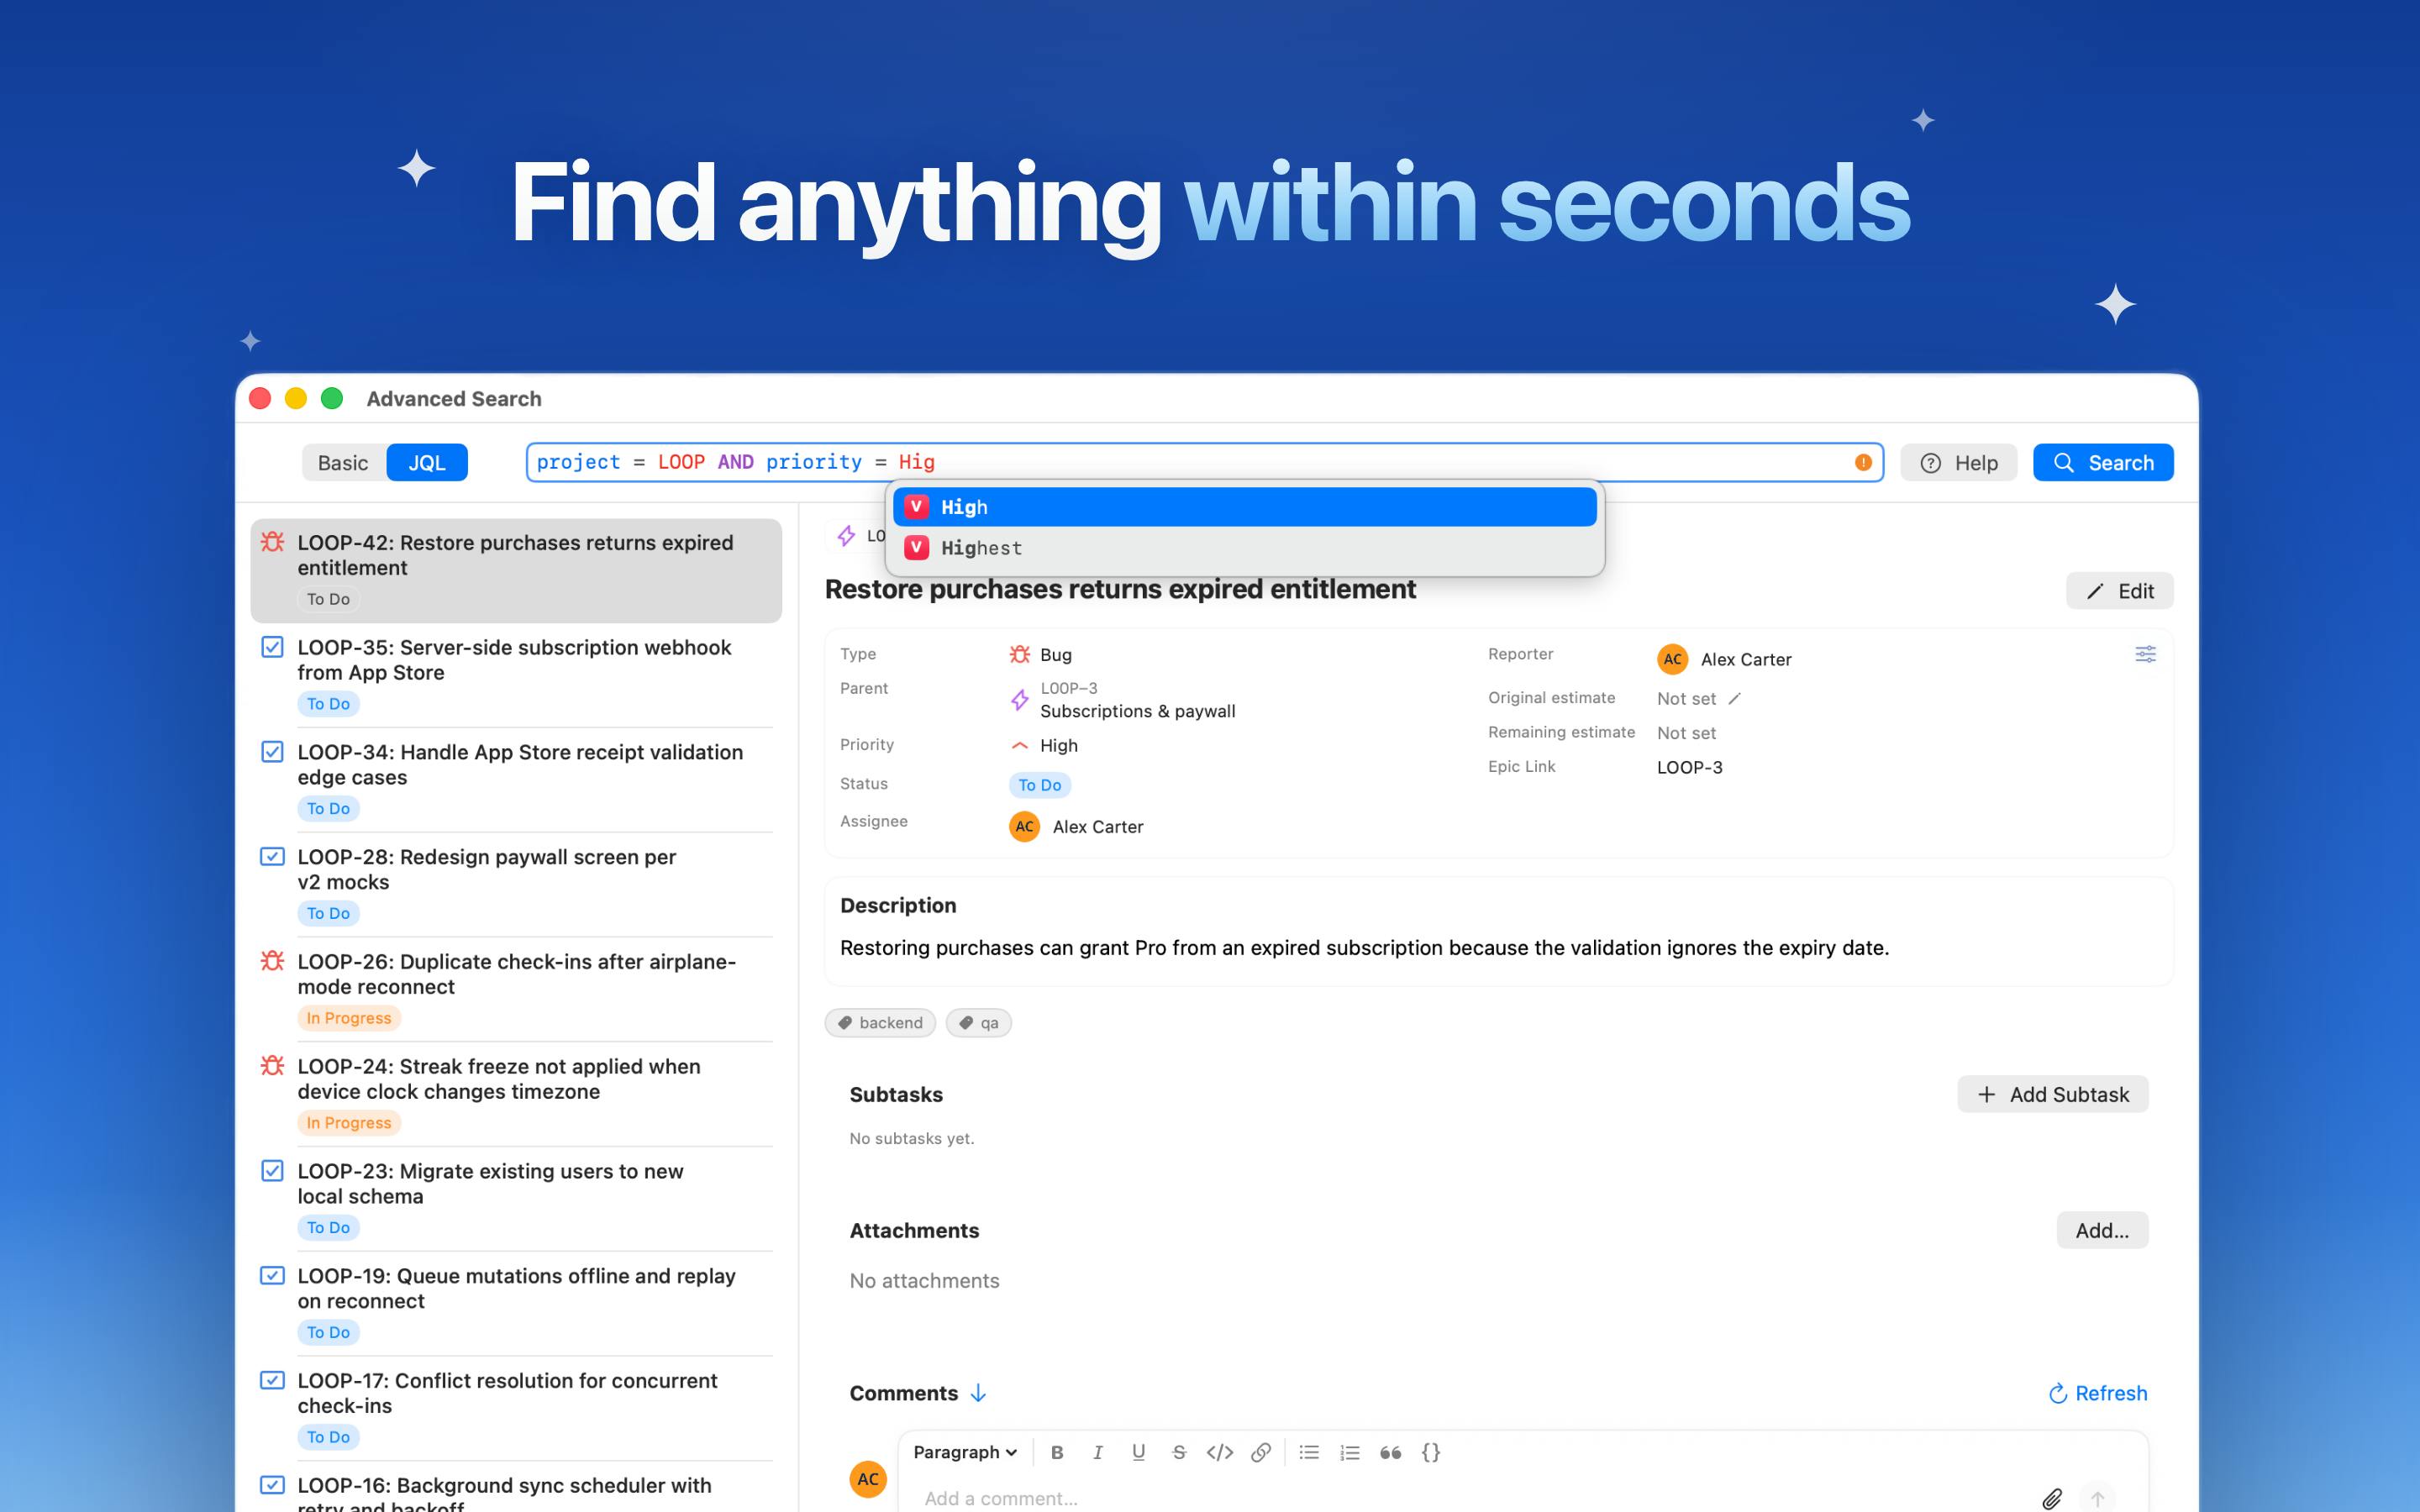Click the Add... attachments button
The width and height of the screenshot is (2420, 1512).
click(2102, 1230)
